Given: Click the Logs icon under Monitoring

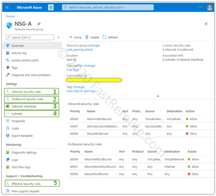Looking at the screenshot, I should coord(8,160).
